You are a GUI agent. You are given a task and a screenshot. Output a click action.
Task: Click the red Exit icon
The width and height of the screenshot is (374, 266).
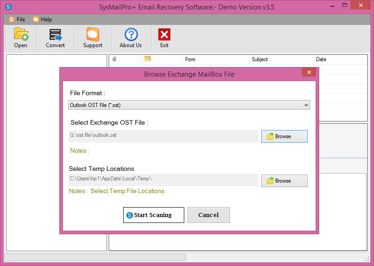click(x=164, y=34)
